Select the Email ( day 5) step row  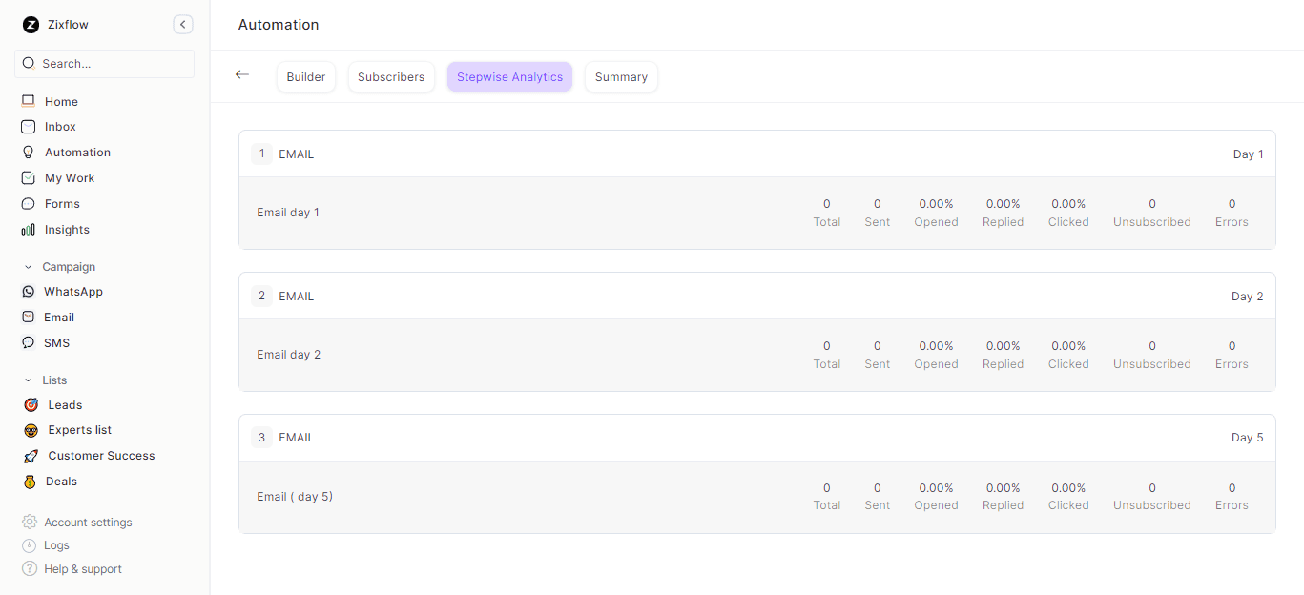click(295, 497)
